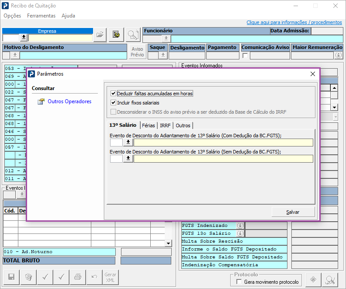Click the info icon beside Maior Remuneração
The image size is (346, 289).
pyautogui.click(x=338, y=56)
